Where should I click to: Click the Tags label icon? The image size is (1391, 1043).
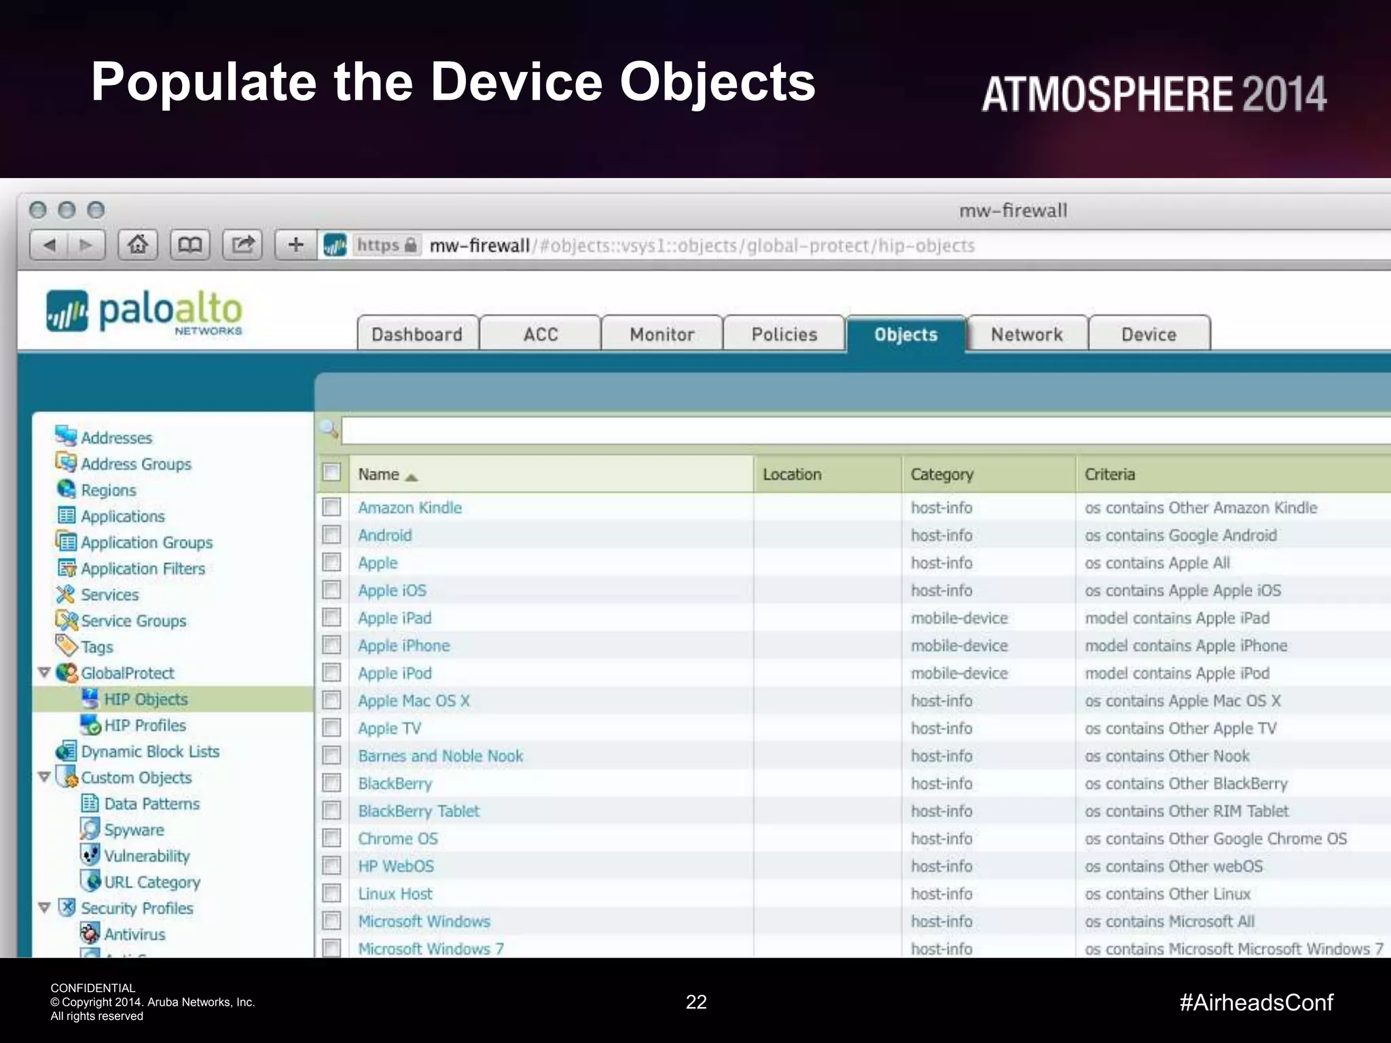[66, 644]
